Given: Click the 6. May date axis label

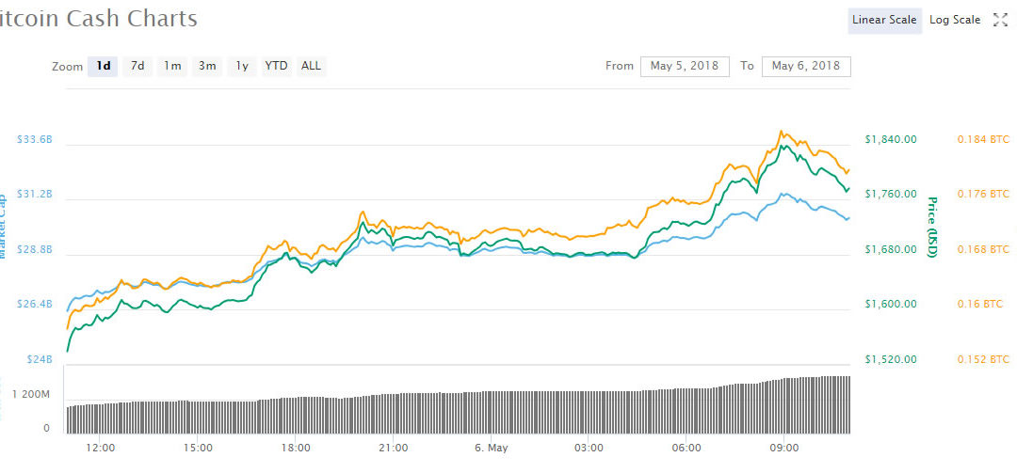Looking at the screenshot, I should (491, 448).
